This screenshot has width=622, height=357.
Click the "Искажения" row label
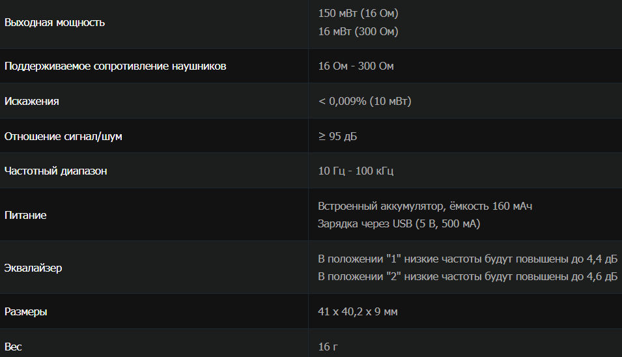(31, 102)
